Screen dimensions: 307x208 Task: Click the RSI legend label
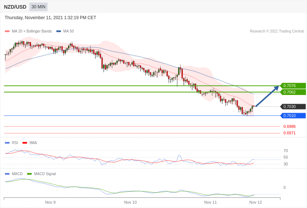[15, 143]
